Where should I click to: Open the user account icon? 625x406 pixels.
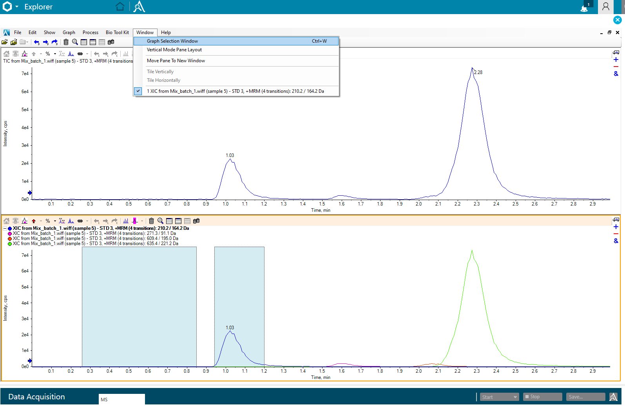pos(606,7)
